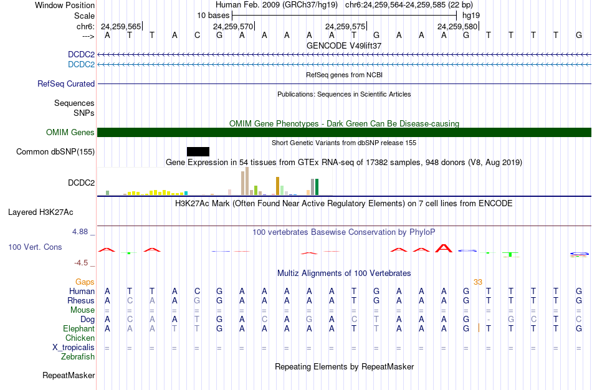This screenshot has height=390, width=592.
Task: Click the SNPs track label
Action: (84, 113)
